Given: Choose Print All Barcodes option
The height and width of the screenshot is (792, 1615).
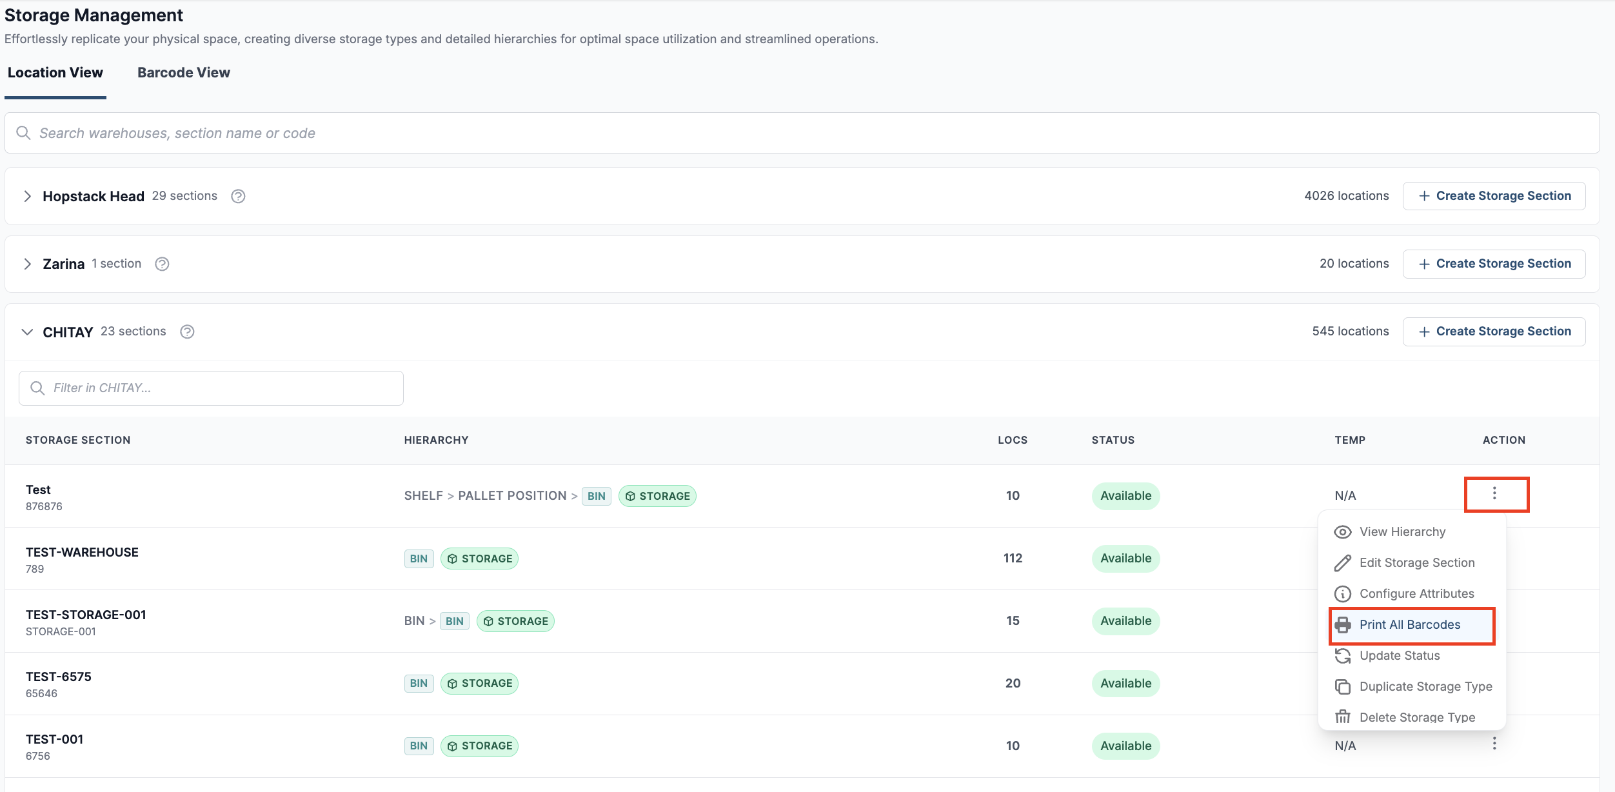Looking at the screenshot, I should click(x=1412, y=624).
